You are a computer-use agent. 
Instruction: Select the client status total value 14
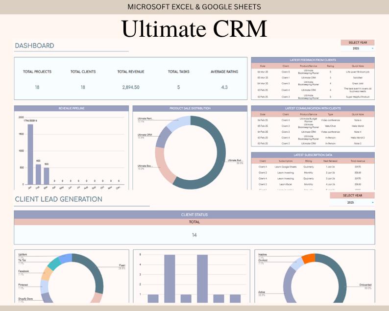click(x=194, y=235)
